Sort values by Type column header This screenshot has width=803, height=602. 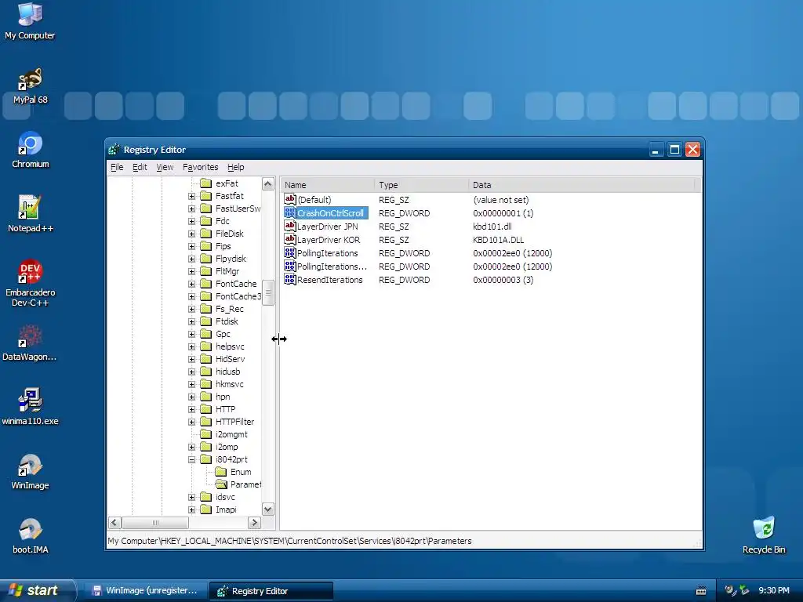point(421,185)
